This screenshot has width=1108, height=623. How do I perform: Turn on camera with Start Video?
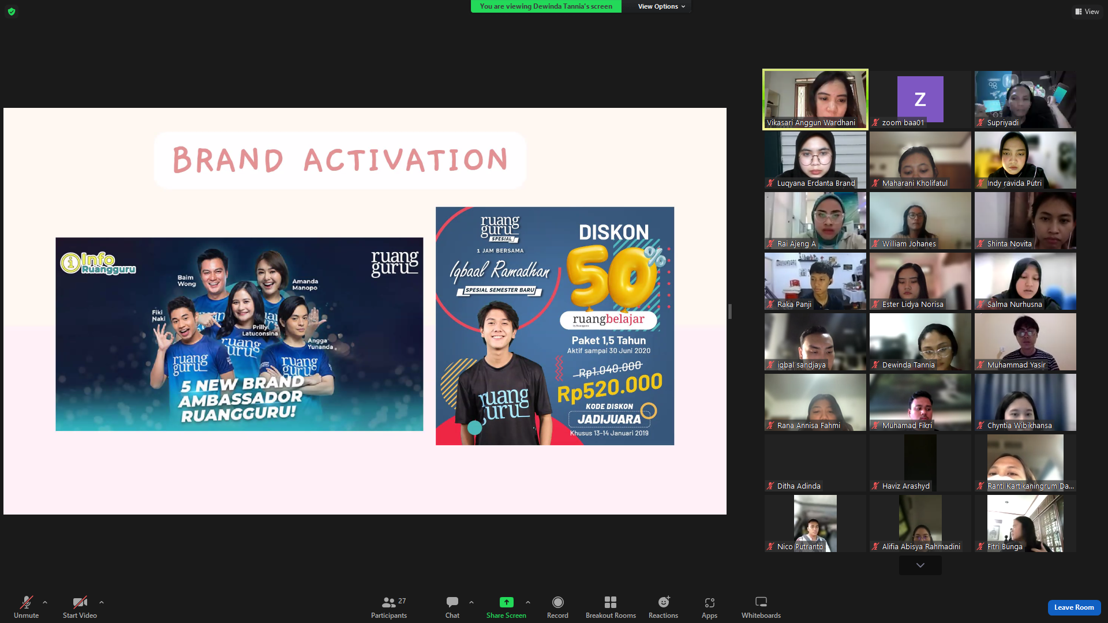click(x=80, y=607)
